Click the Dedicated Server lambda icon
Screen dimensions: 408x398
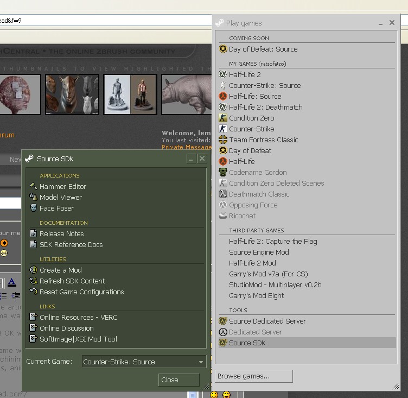(223, 332)
